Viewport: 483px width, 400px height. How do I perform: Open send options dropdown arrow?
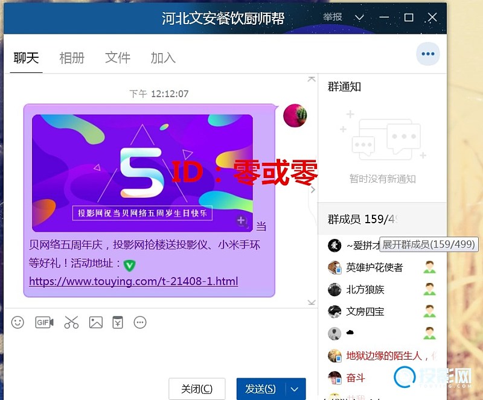295,389
